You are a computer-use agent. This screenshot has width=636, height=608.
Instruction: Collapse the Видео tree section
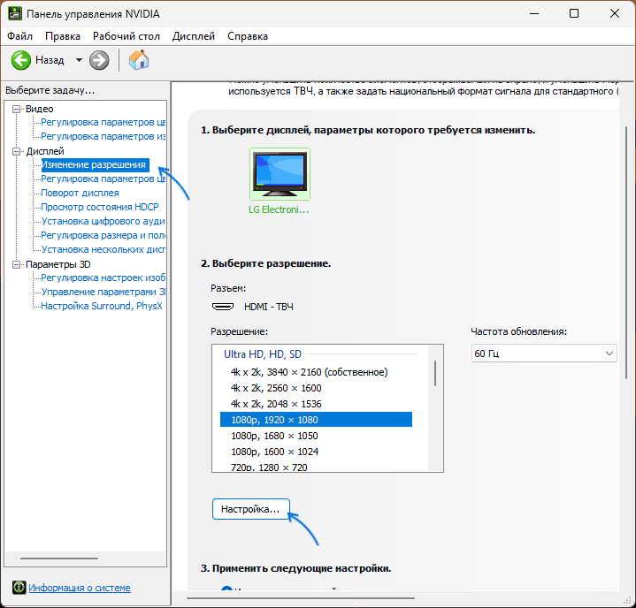click(18, 109)
